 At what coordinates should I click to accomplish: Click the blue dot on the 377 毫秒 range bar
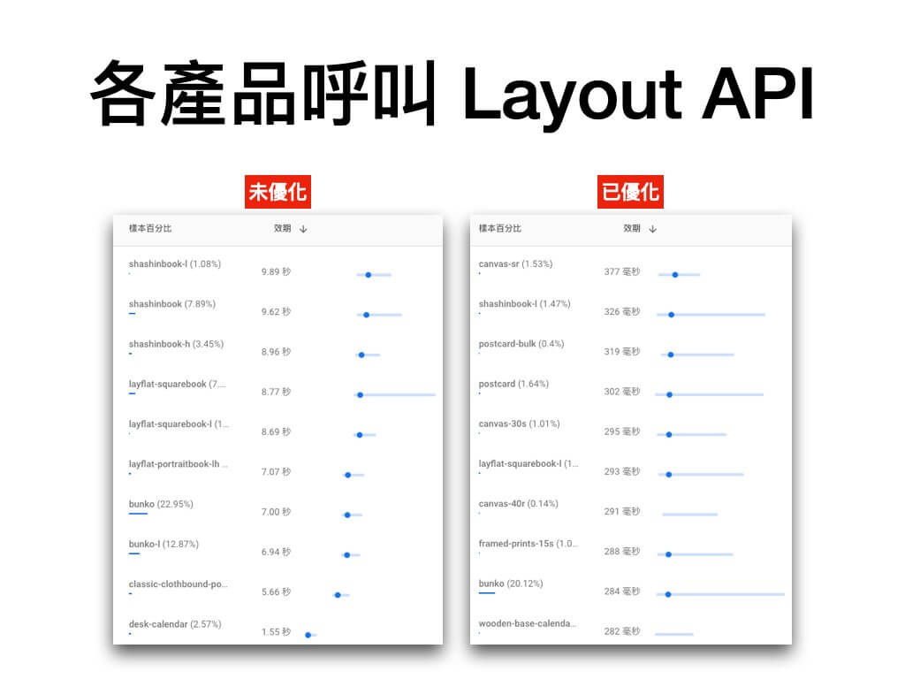675,275
